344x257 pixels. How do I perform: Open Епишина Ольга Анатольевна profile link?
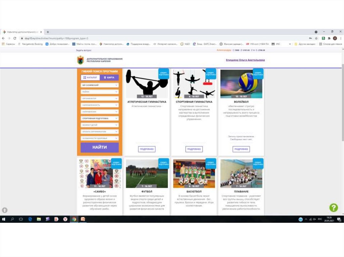click(x=245, y=60)
